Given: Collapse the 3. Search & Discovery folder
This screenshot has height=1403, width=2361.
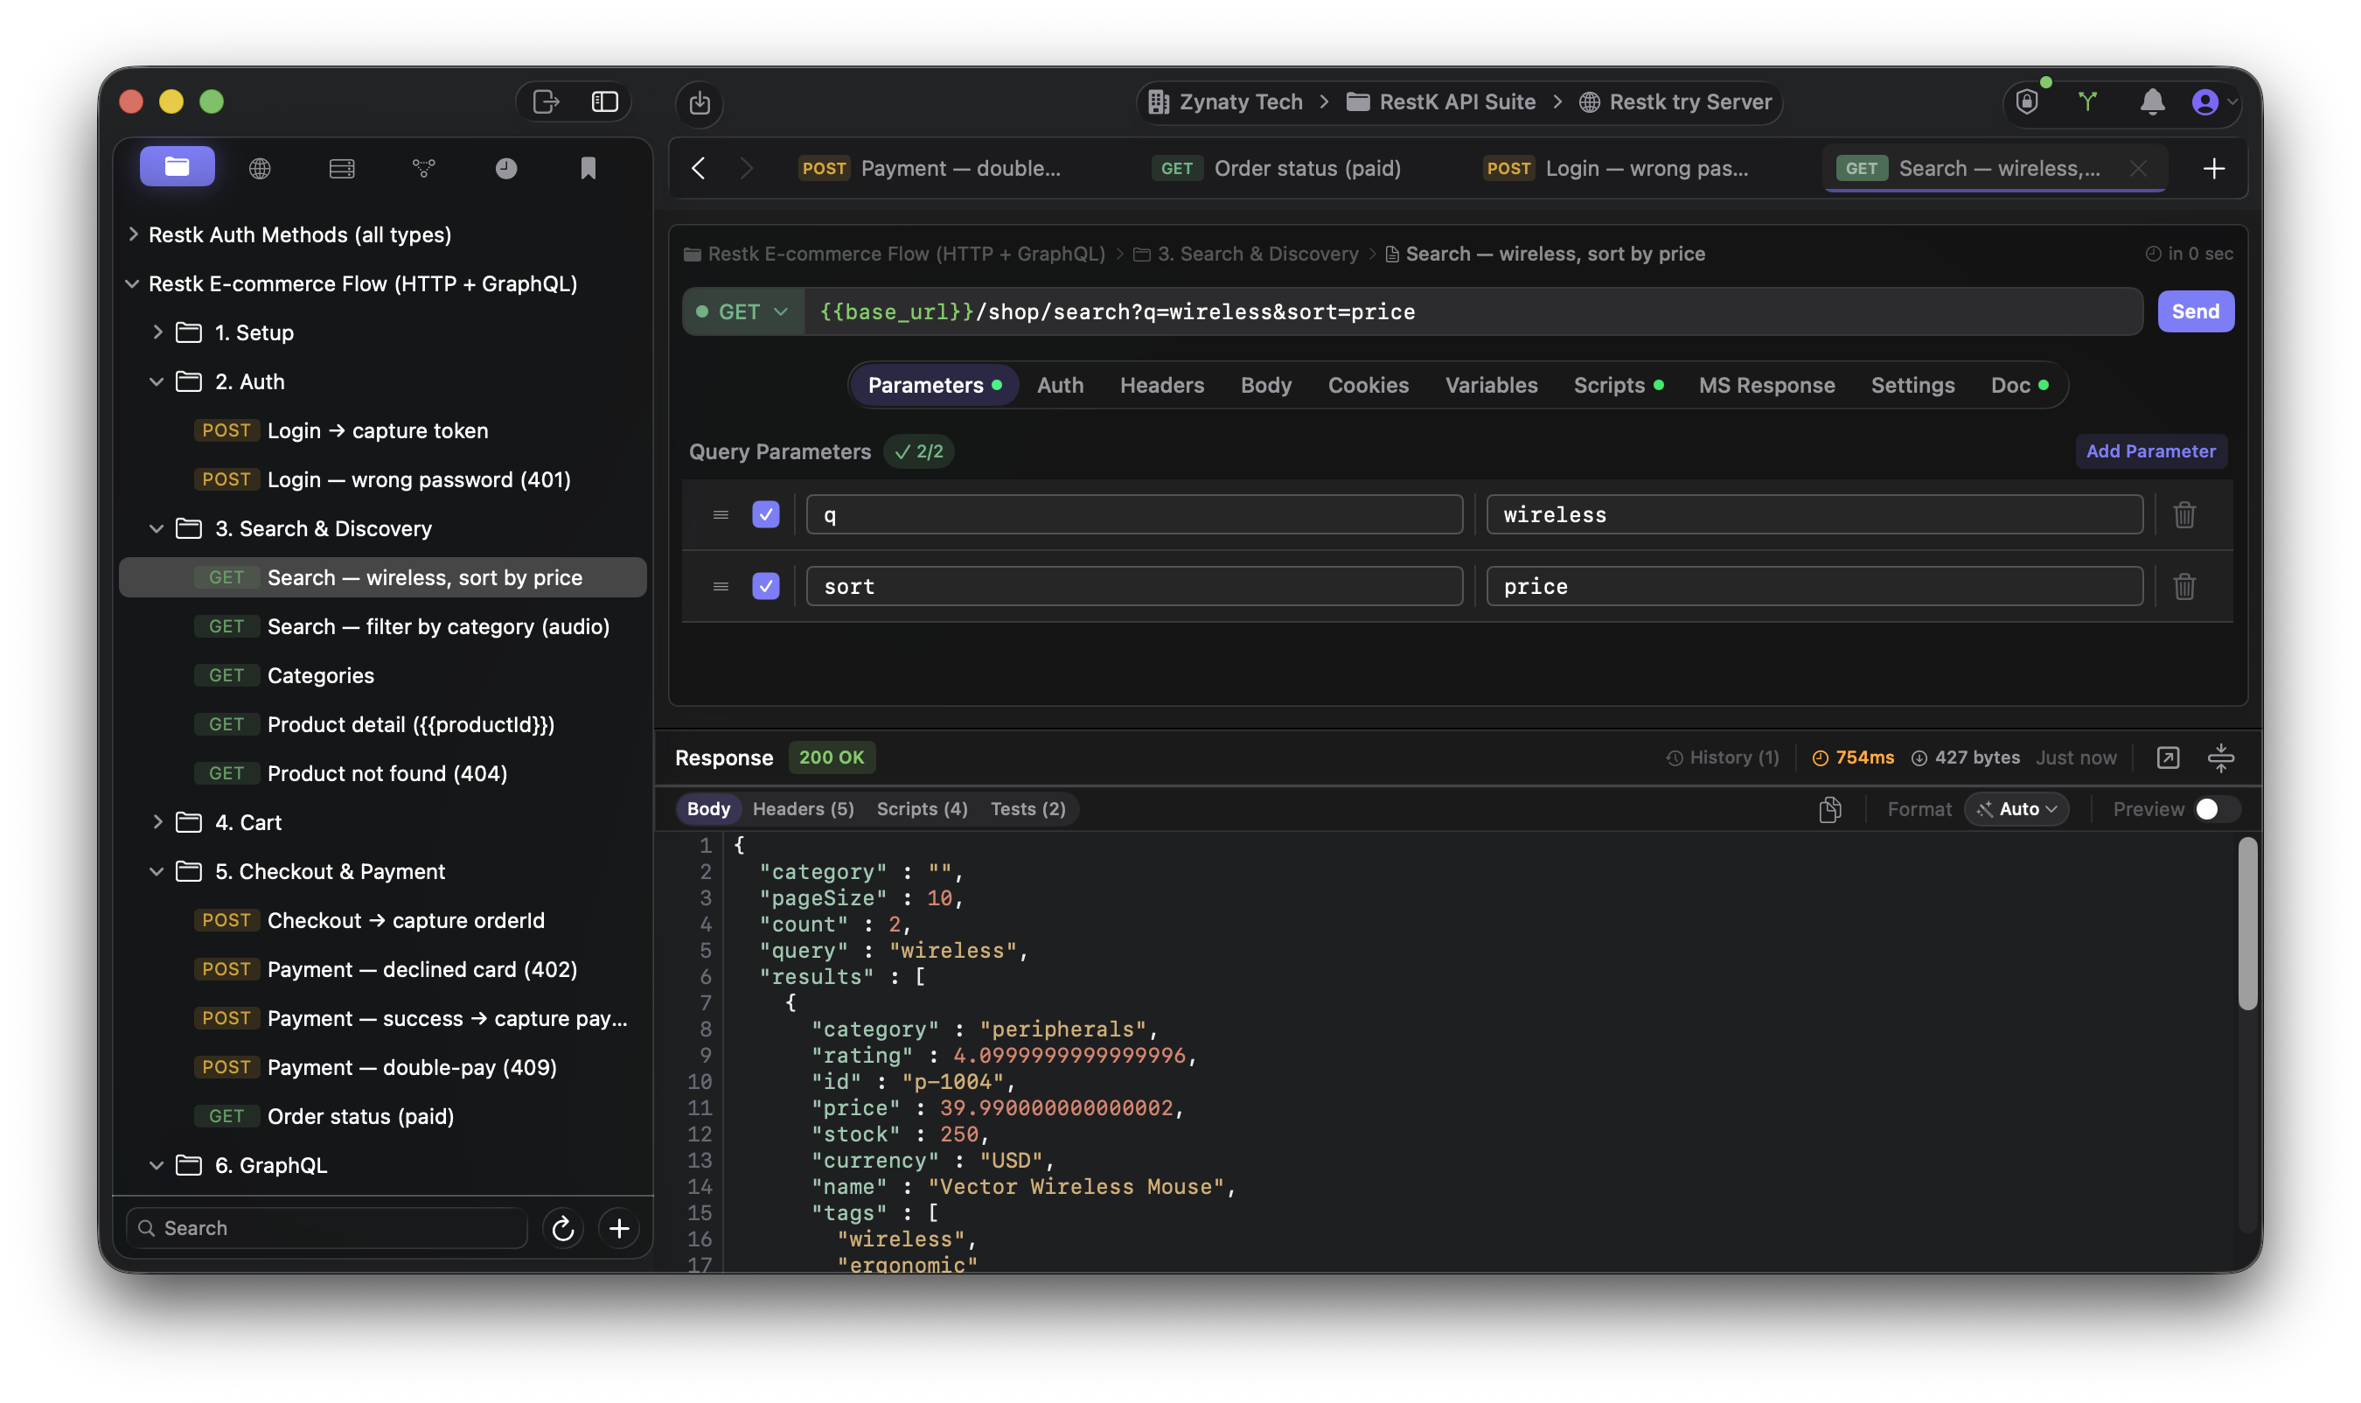Looking at the screenshot, I should tap(157, 528).
